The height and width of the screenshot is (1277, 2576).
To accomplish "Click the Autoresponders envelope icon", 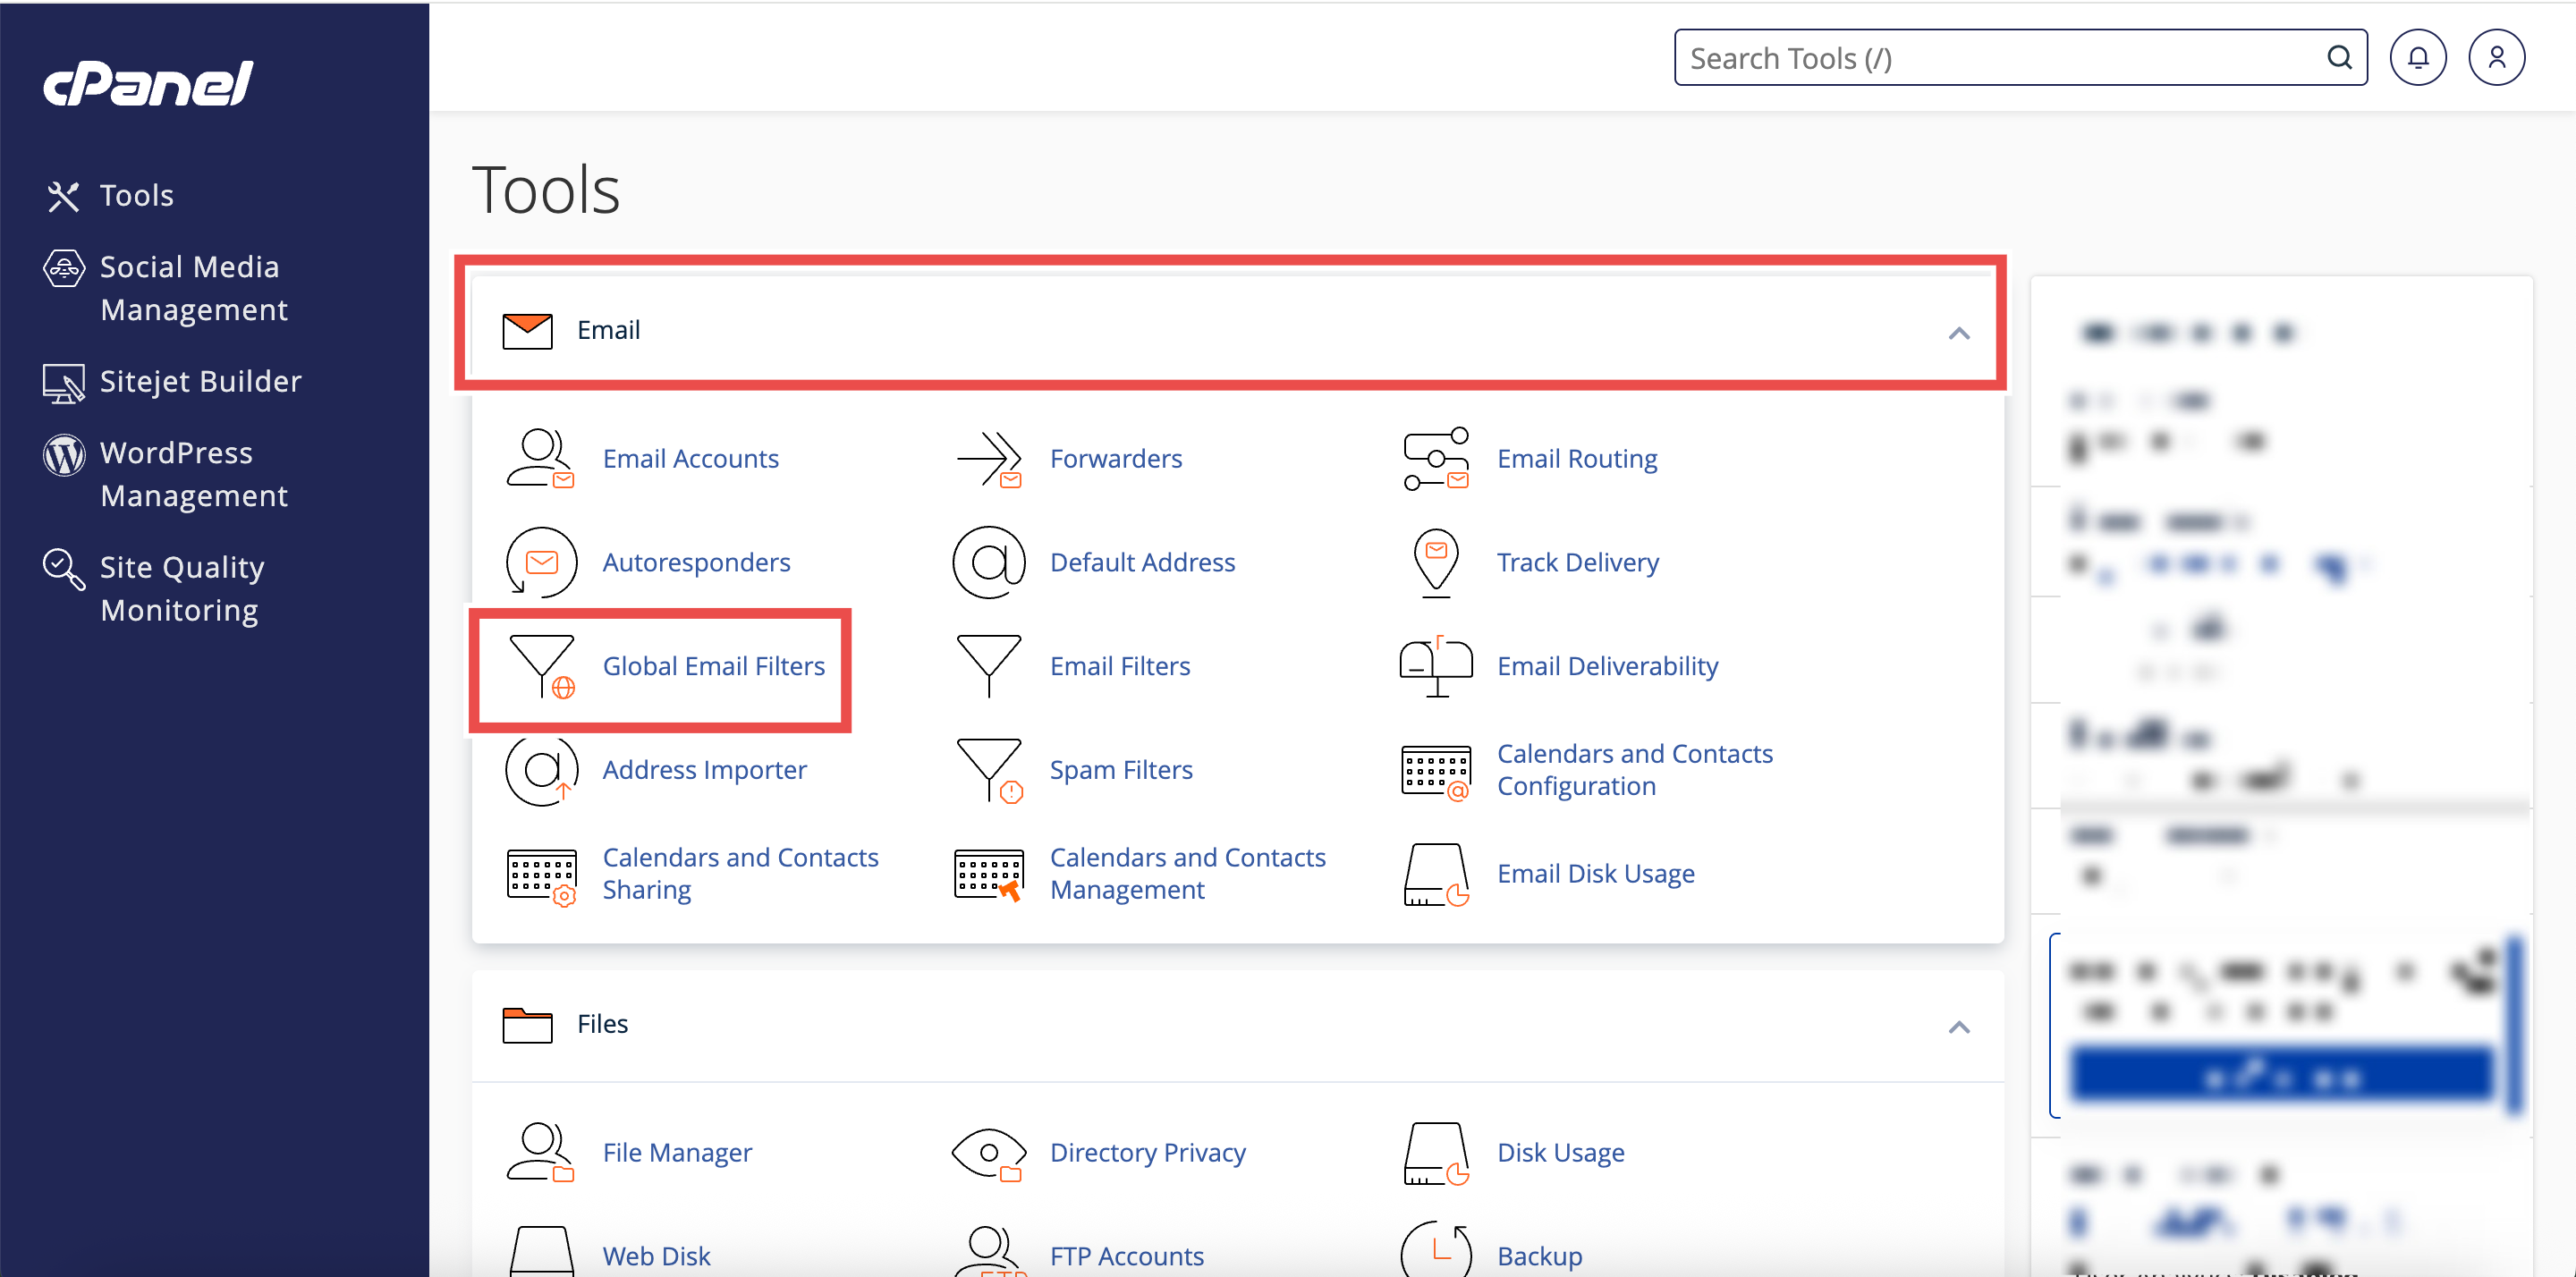I will 541,562.
